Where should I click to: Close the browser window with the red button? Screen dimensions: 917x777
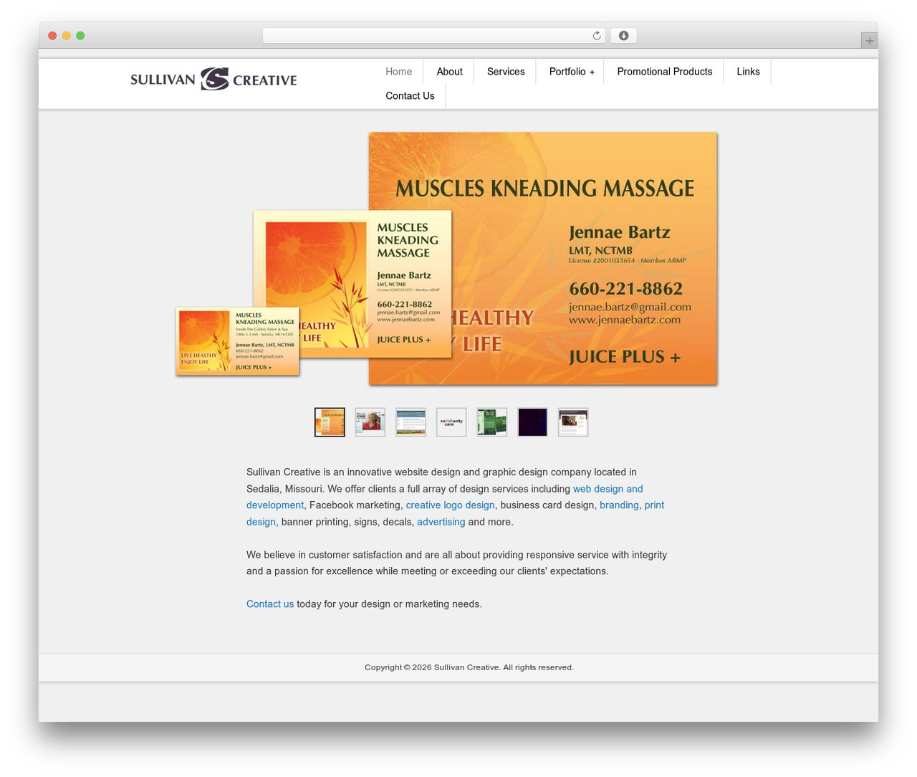point(52,36)
